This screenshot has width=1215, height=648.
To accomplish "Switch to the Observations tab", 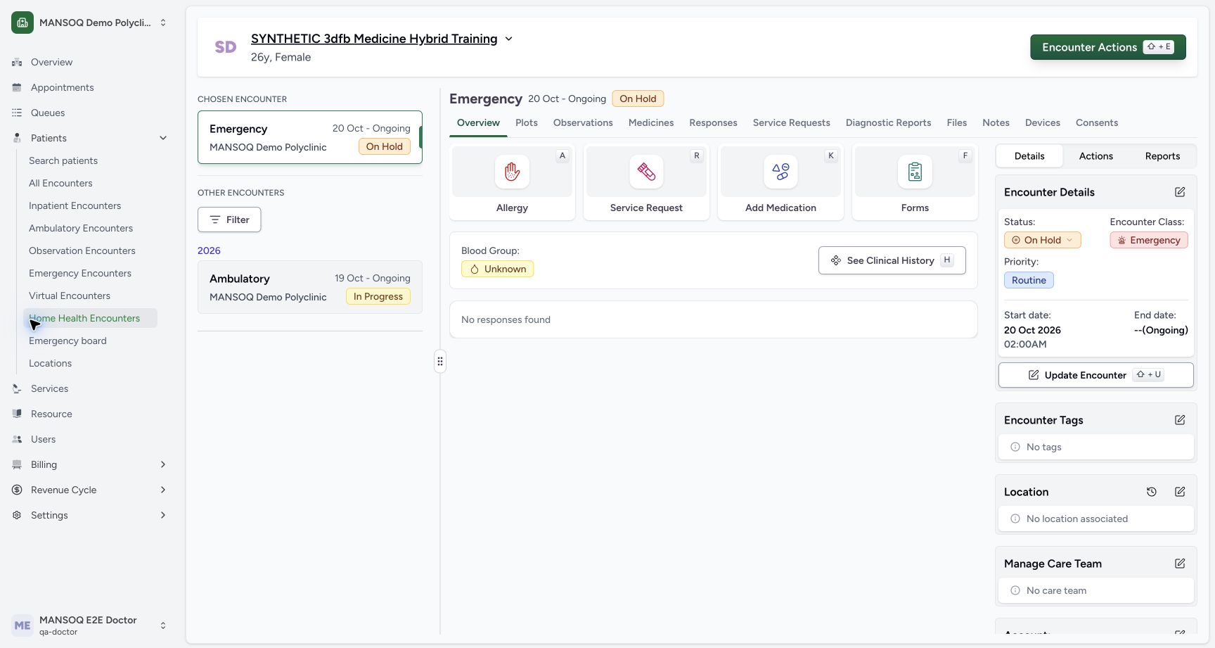I will click(583, 122).
